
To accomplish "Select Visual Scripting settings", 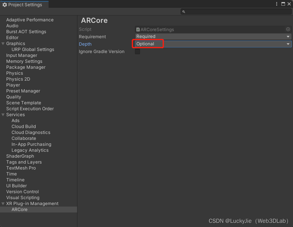I will pyautogui.click(x=23, y=198).
